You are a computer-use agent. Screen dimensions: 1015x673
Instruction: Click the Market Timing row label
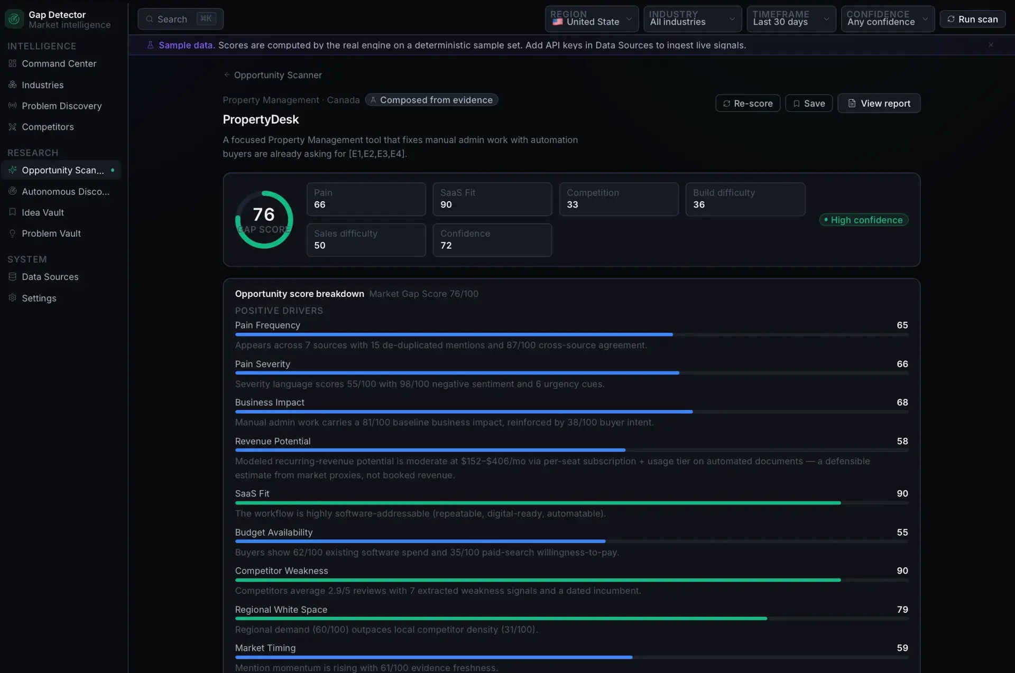tap(265, 648)
